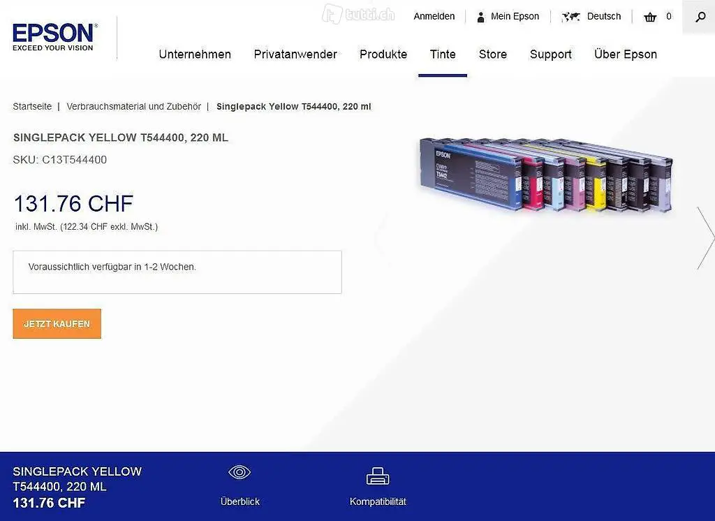Open Verbrauchsmaterial und Zubehör breadcrumb
This screenshot has width=715, height=521.
[x=133, y=106]
